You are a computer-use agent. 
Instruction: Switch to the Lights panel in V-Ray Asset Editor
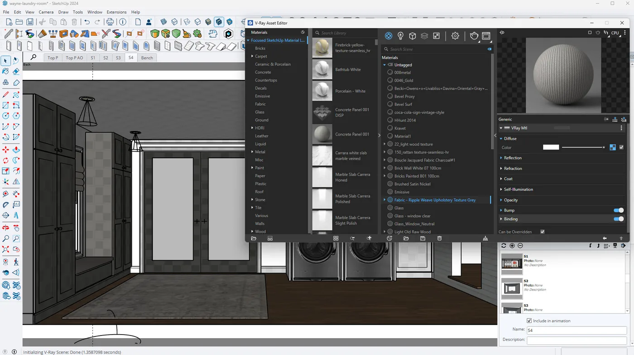coord(399,35)
